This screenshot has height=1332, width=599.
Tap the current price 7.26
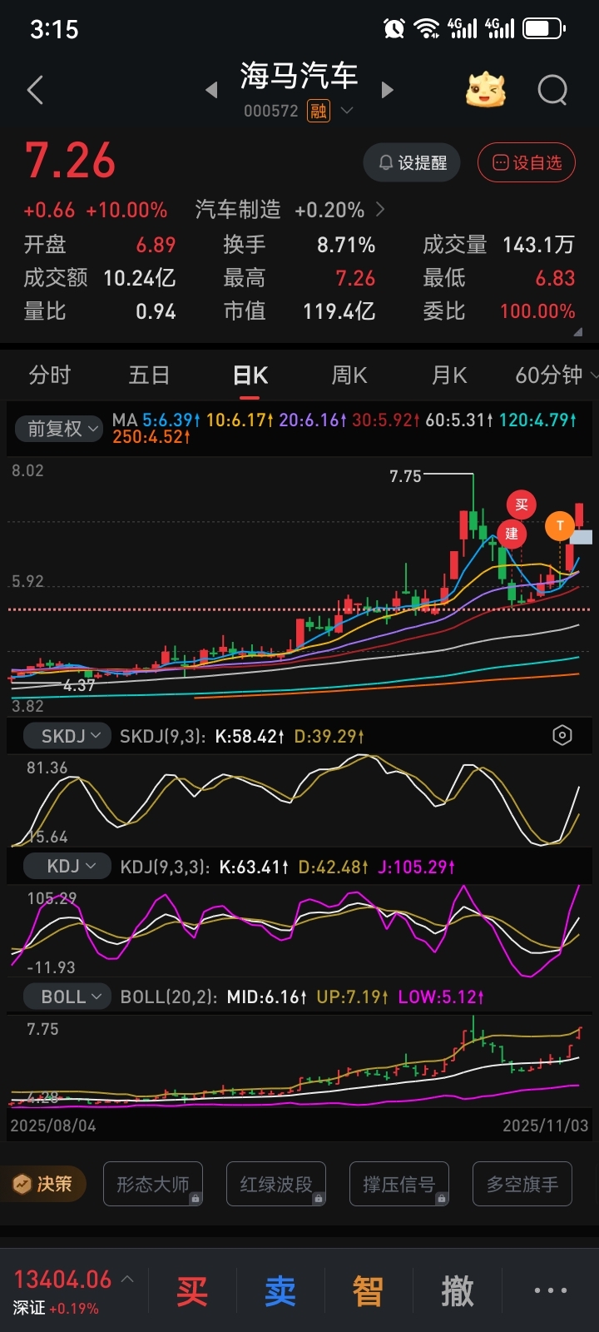click(70, 161)
